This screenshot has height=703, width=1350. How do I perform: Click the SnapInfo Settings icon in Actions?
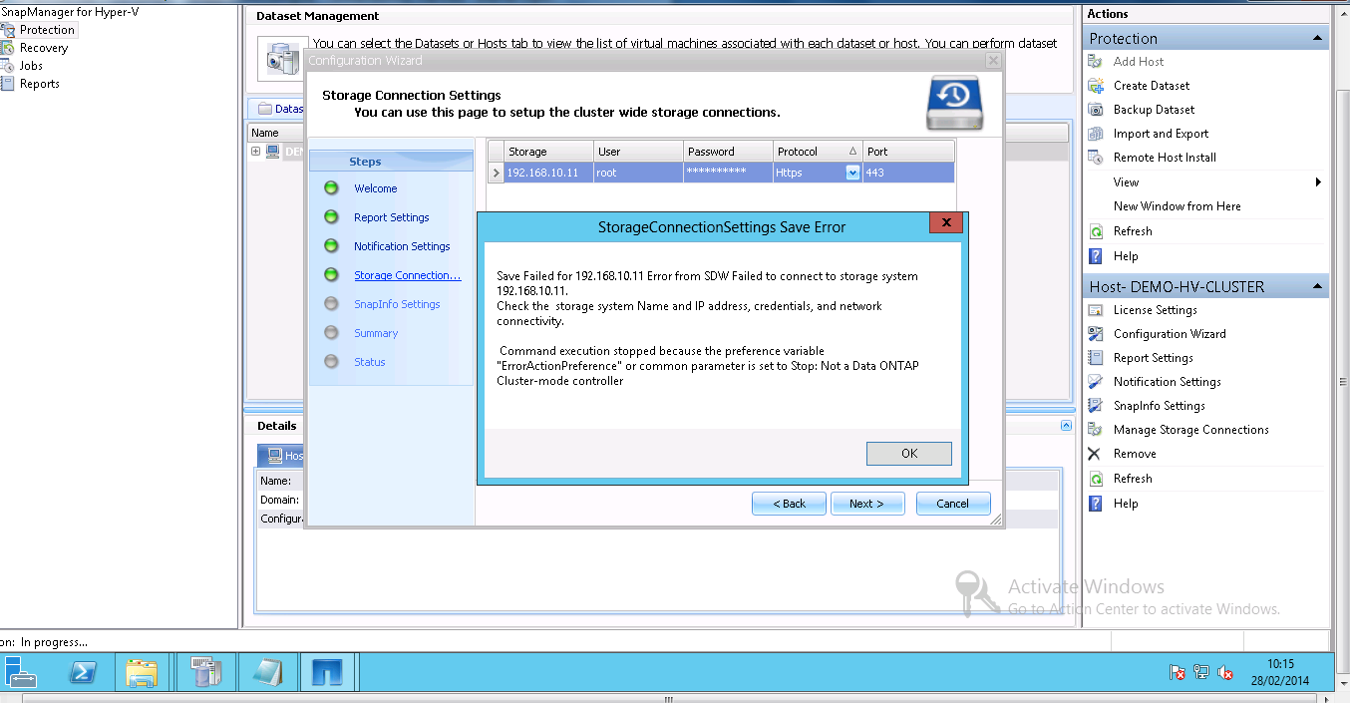1095,406
